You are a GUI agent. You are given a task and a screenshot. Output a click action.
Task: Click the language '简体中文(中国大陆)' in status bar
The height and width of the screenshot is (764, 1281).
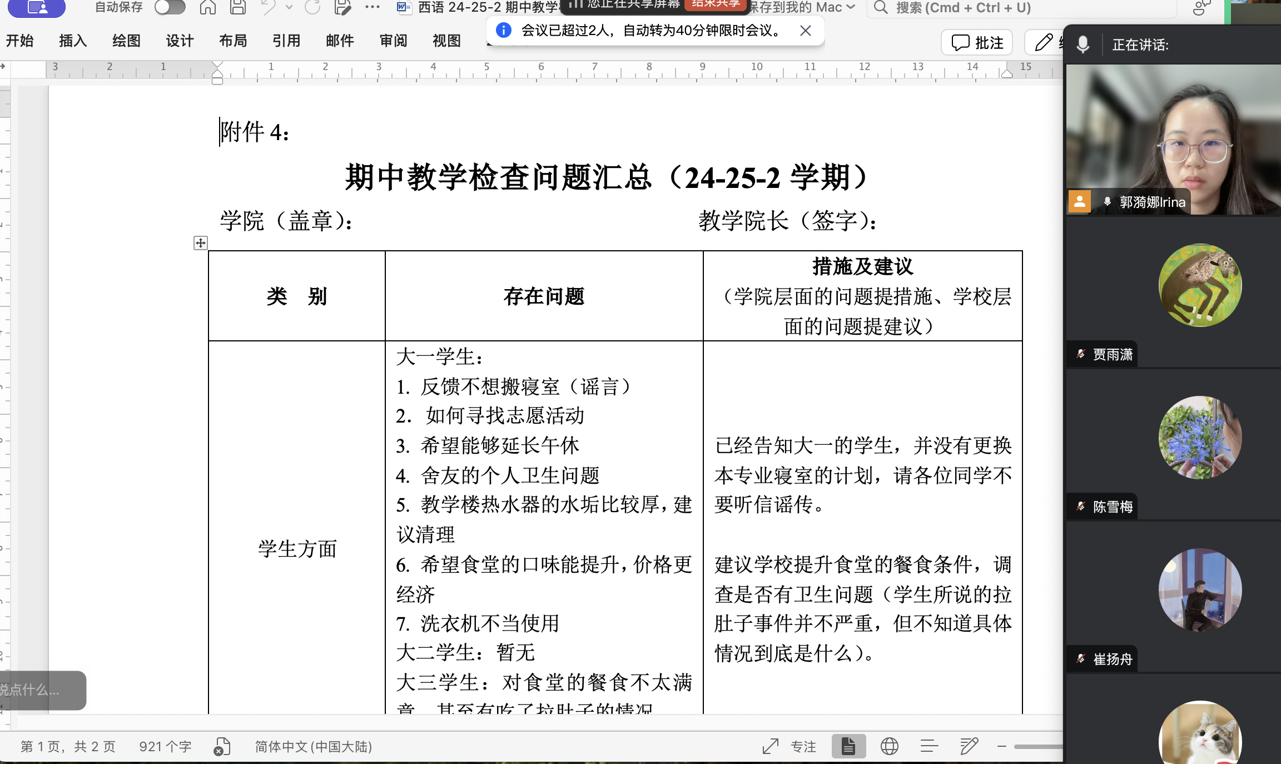click(x=314, y=746)
